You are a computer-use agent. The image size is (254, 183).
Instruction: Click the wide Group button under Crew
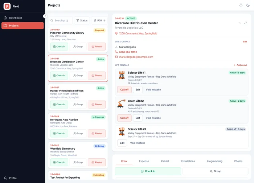pyautogui.click(x=215, y=171)
